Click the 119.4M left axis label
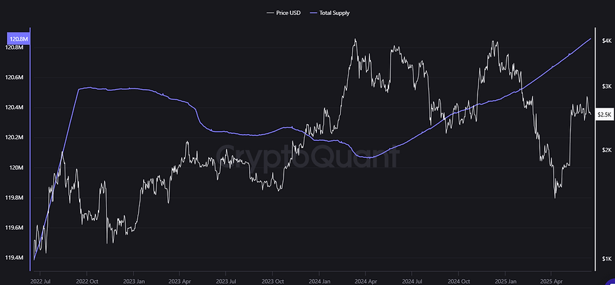The image size is (615, 285). (15, 258)
